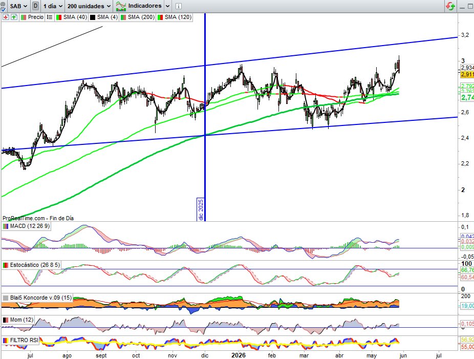This screenshot has width=474, height=359.
Task: Click the SMA (200) color icon
Action: click(123, 17)
